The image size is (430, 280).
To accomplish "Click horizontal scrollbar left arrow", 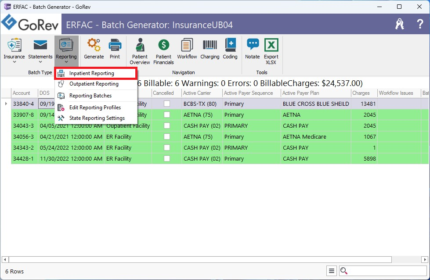I will (5, 259).
